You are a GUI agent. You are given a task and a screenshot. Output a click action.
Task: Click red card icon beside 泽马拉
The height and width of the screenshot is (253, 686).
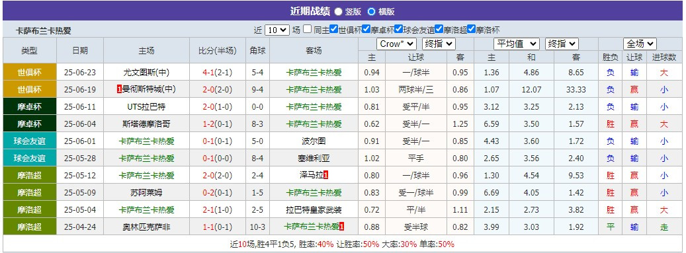(x=326, y=175)
